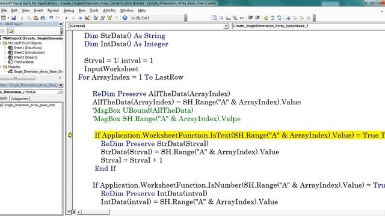Select Sheet1 (InputData) in project tree
Viewport: 385px width, 216px height.
[28, 48]
